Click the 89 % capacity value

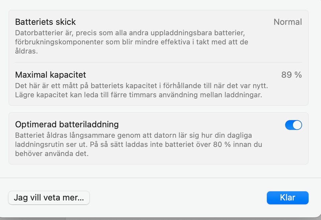tap(291, 75)
